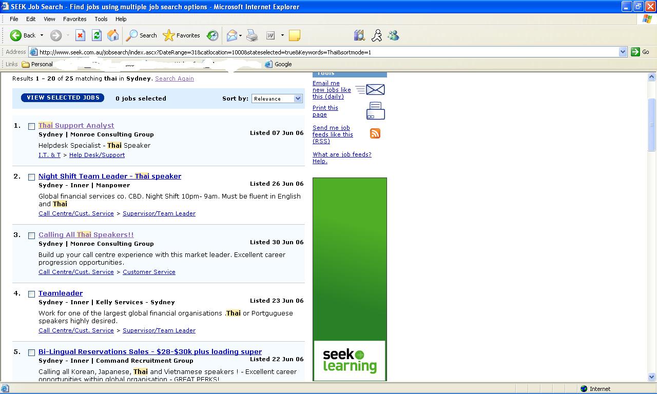Print page using printer toolbar icon
The height and width of the screenshot is (394, 657).
(252, 35)
